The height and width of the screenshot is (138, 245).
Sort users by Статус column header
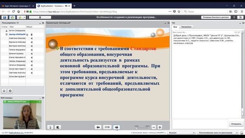[x=5, y=27]
